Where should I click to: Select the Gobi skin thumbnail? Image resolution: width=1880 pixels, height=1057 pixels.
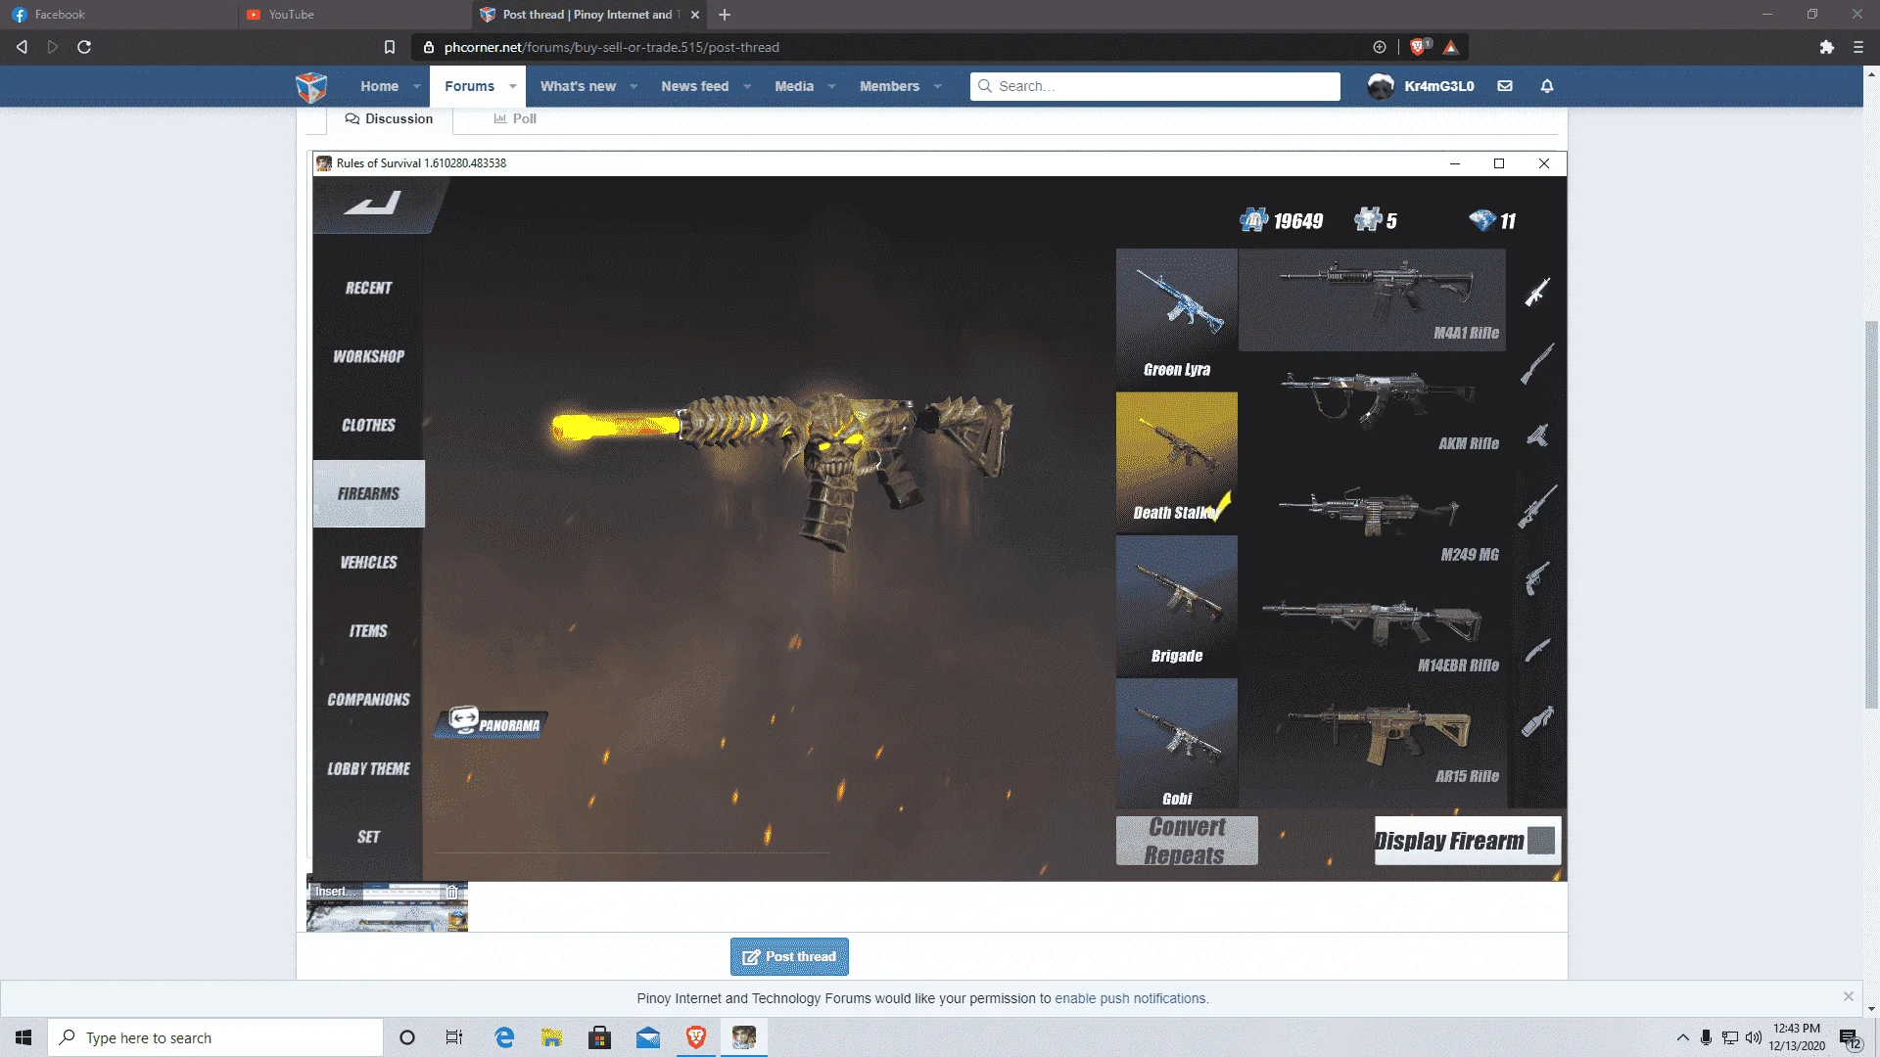click(x=1177, y=744)
